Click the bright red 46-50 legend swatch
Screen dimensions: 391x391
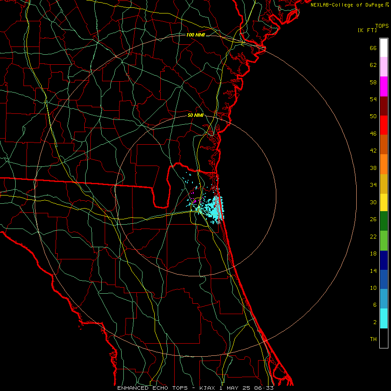(x=384, y=125)
